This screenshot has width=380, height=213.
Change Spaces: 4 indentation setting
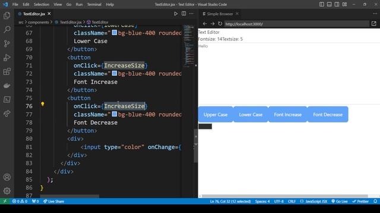click(262, 201)
